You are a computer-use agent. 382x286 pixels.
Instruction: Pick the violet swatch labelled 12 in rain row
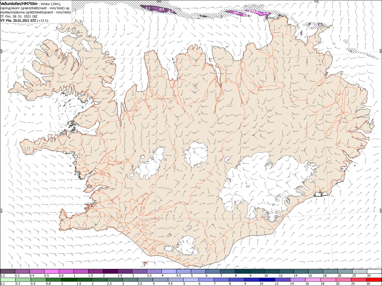(282, 280)
